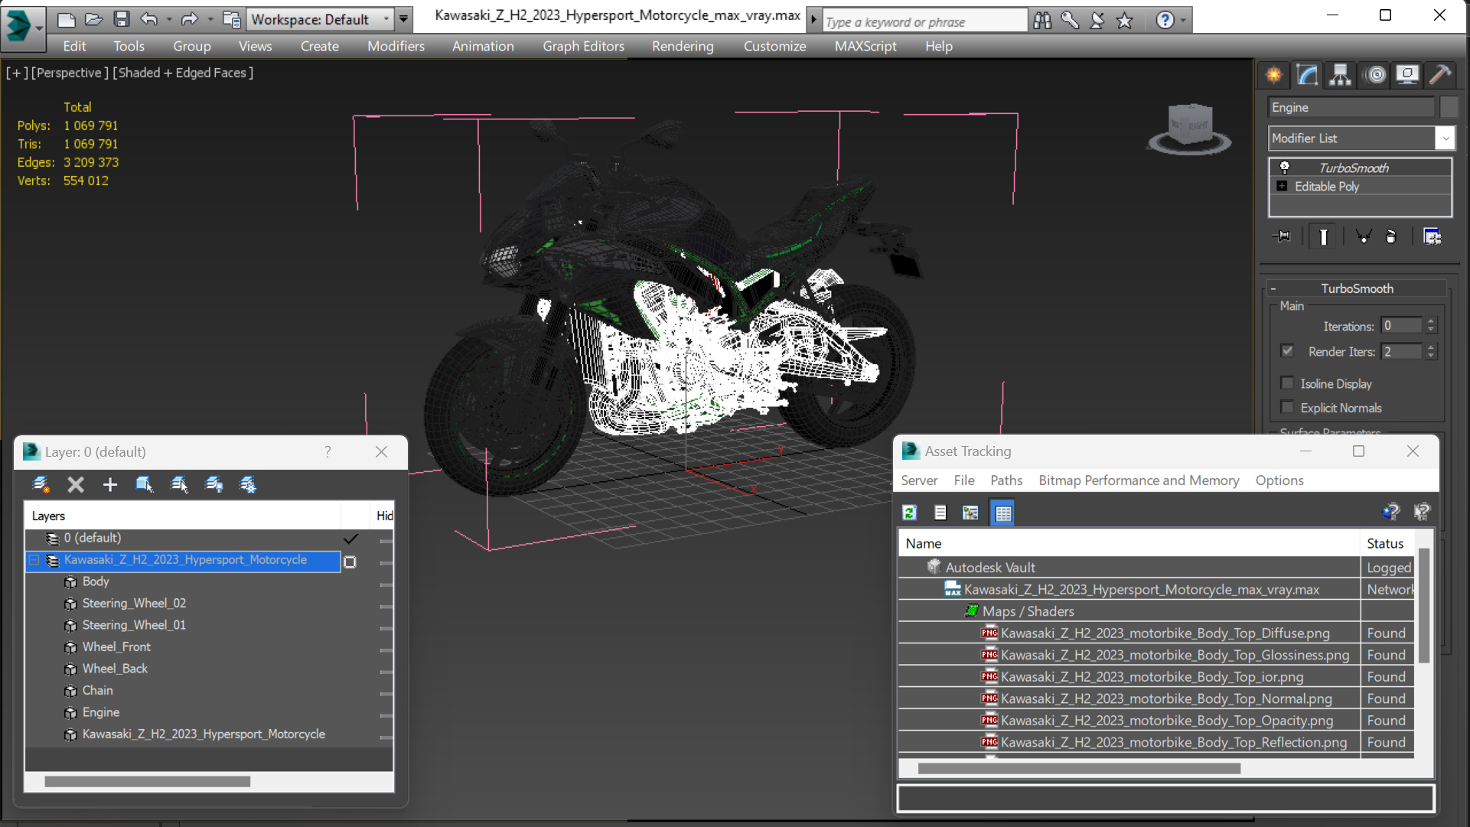Screen dimensions: 1470x827
Task: Click the Perspective viewport label
Action: pyautogui.click(x=70, y=73)
